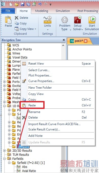The width and height of the screenshot is (99, 173).
Task: Collapse the 1D Results tree node
Action: coord(4,106)
